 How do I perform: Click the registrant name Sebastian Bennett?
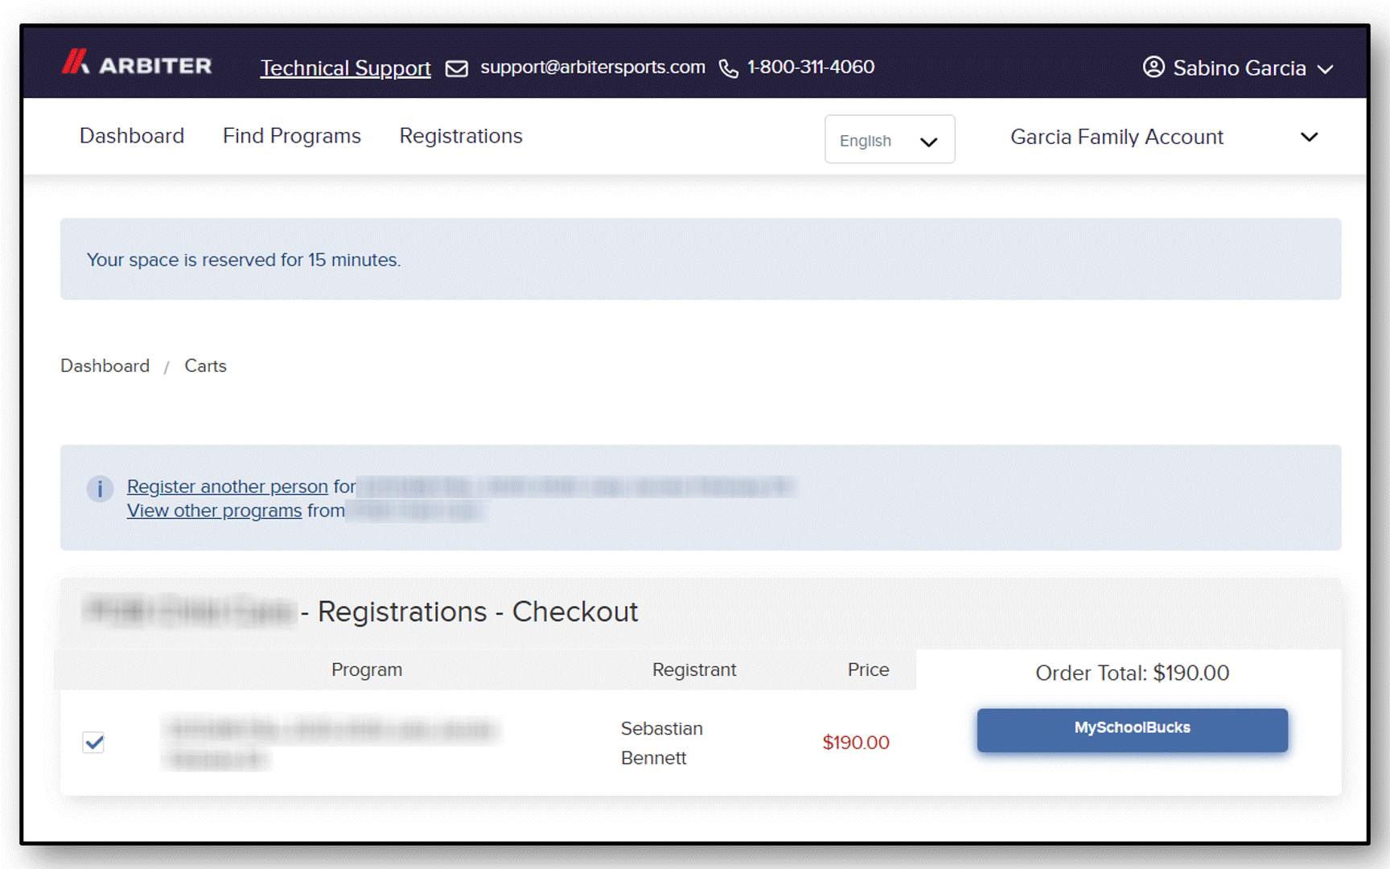coord(661,743)
